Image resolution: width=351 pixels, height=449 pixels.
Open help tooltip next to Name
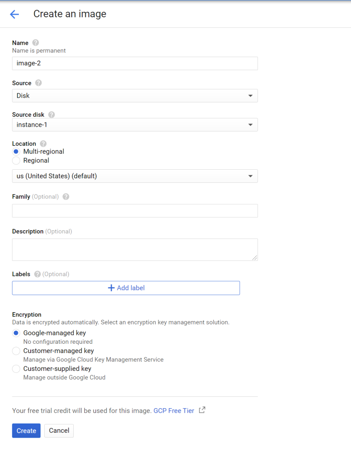(x=36, y=43)
